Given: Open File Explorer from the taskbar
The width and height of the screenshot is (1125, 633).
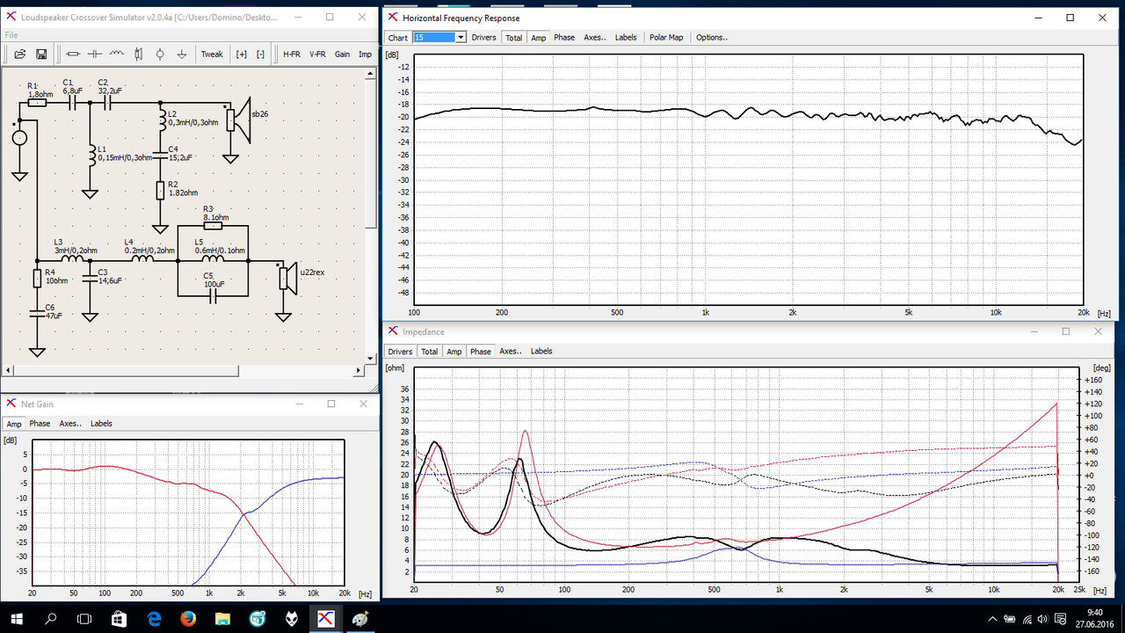Looking at the screenshot, I should (223, 618).
